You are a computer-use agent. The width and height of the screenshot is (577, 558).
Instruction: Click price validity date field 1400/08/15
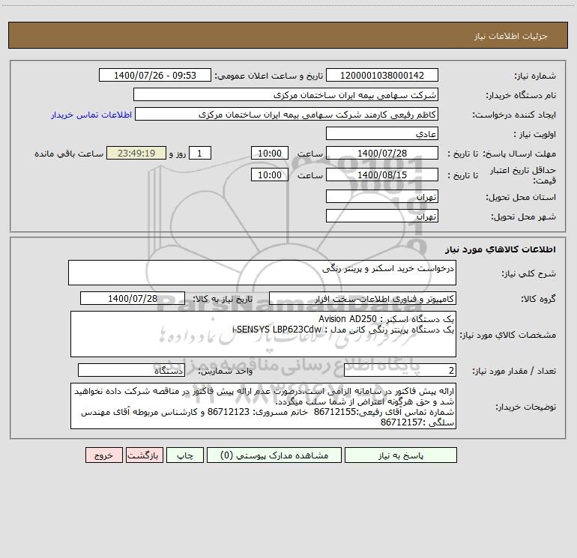pyautogui.click(x=382, y=175)
